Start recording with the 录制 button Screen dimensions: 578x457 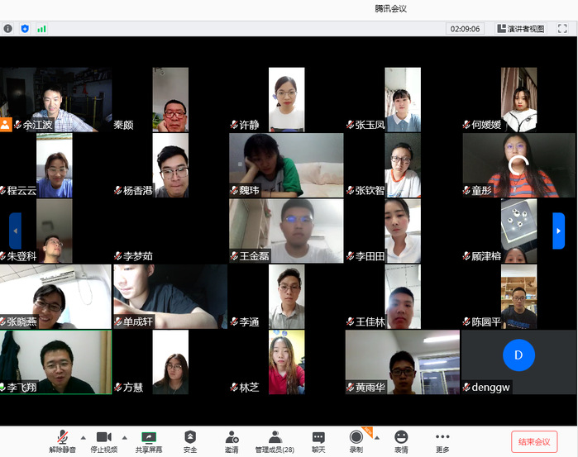coord(356,437)
